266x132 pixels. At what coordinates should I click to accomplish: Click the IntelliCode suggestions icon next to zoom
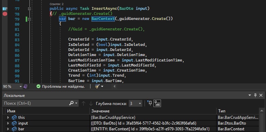click(x=25, y=87)
